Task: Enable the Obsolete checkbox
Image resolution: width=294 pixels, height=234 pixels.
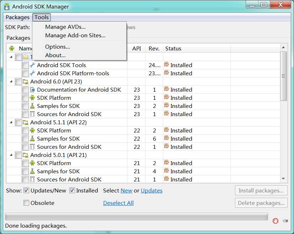Action: (x=26, y=203)
